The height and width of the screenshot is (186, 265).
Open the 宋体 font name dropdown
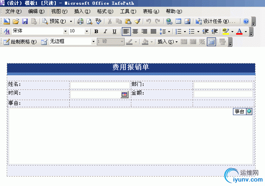pyautogui.click(x=65, y=31)
